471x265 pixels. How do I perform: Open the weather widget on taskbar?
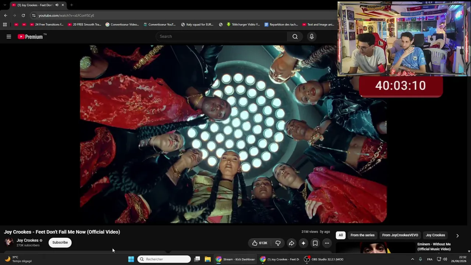click(18, 259)
